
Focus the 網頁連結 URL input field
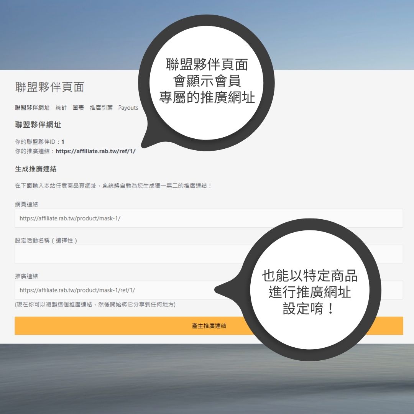tap(209, 218)
